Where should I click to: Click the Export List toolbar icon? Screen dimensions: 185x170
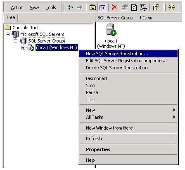[143, 7]
